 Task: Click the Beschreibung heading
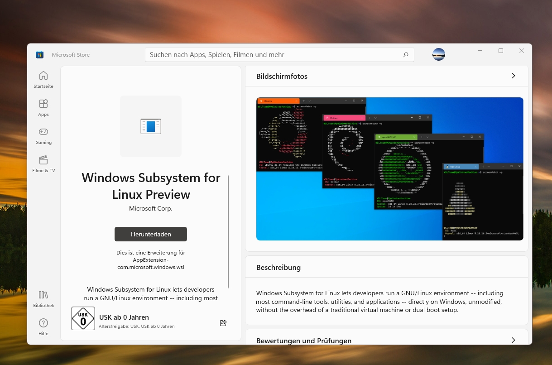point(278,267)
